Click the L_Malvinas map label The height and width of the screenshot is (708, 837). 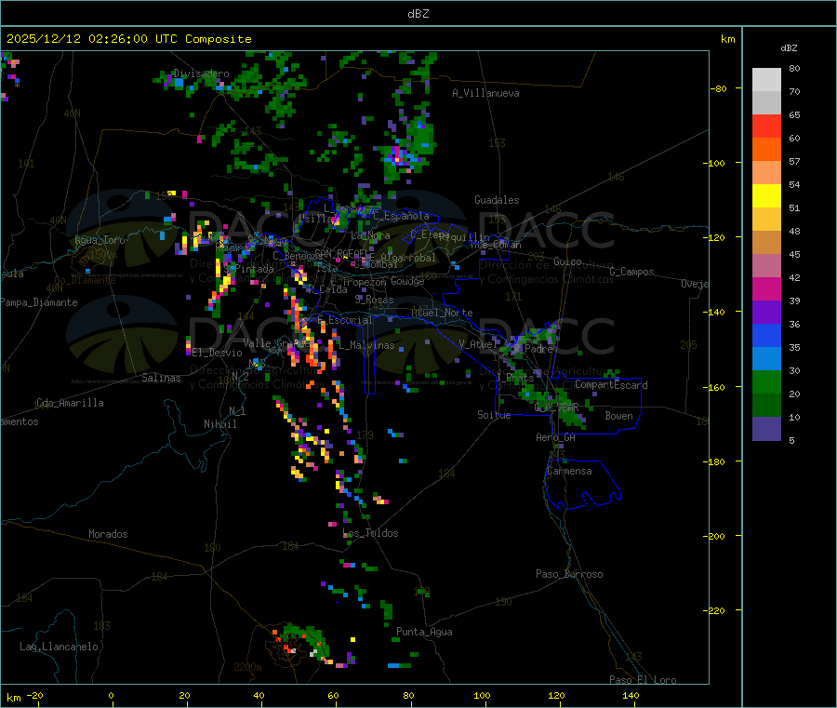pyautogui.click(x=366, y=345)
